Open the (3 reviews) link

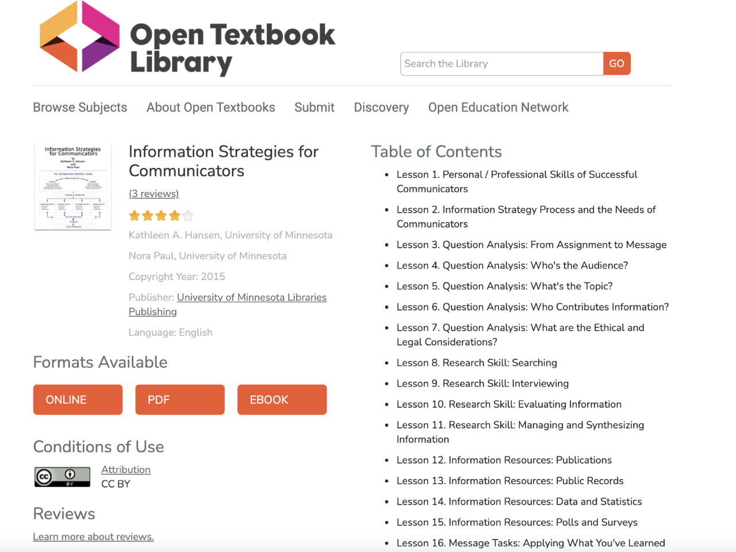click(154, 194)
